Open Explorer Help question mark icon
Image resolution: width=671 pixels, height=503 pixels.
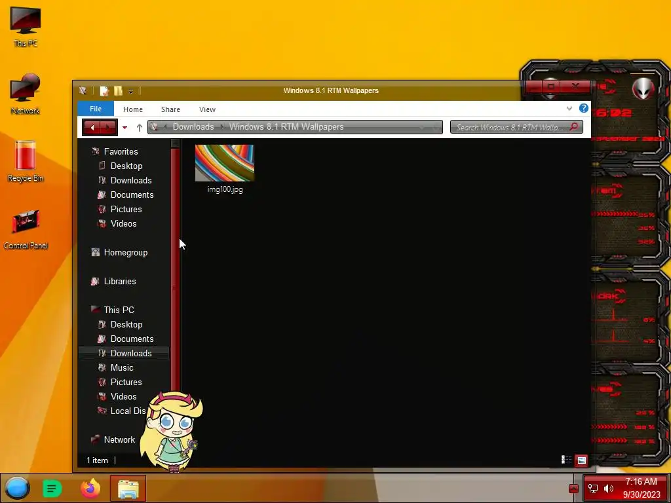pos(583,108)
